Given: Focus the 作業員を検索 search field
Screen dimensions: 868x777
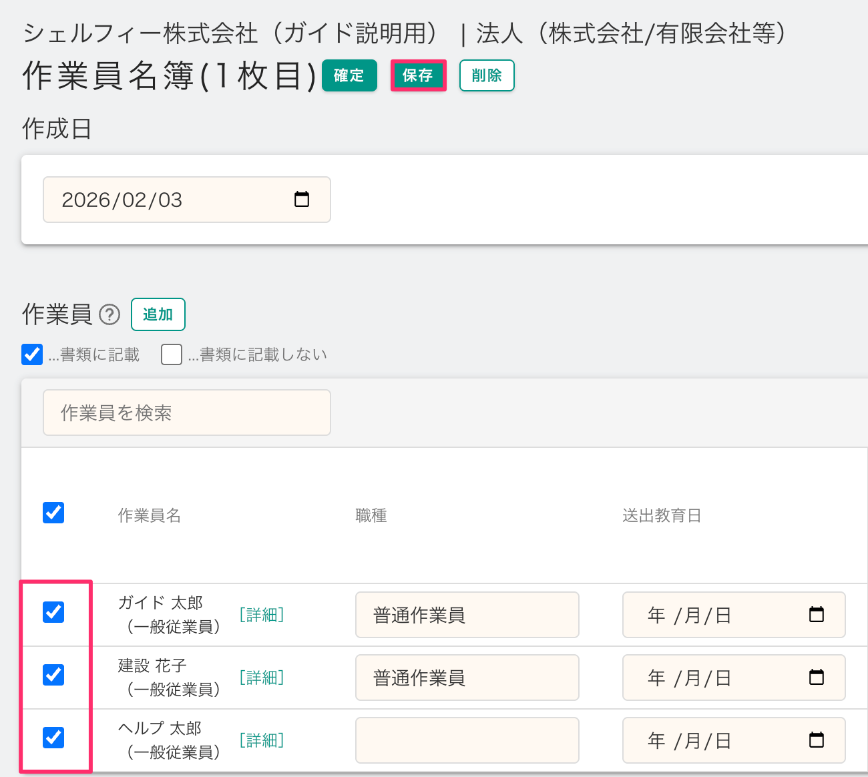Looking at the screenshot, I should pos(187,413).
